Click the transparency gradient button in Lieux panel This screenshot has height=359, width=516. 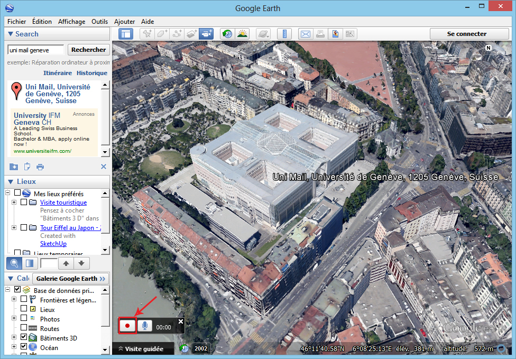click(30, 263)
